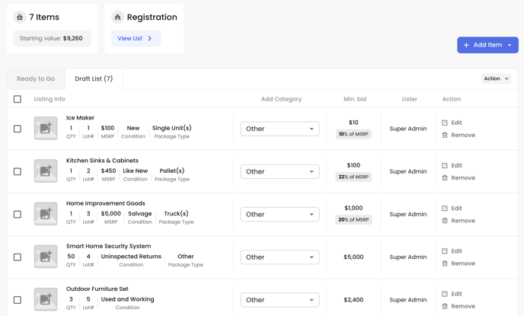Image resolution: width=524 pixels, height=316 pixels.
Task: Click the Registration gavel icon
Action: (117, 17)
